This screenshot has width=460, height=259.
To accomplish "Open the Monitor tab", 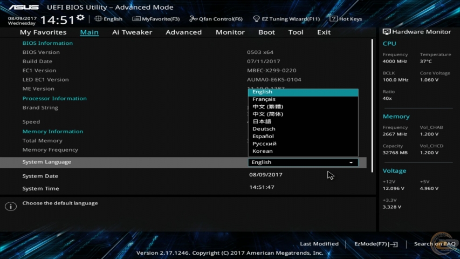I will pos(230,32).
